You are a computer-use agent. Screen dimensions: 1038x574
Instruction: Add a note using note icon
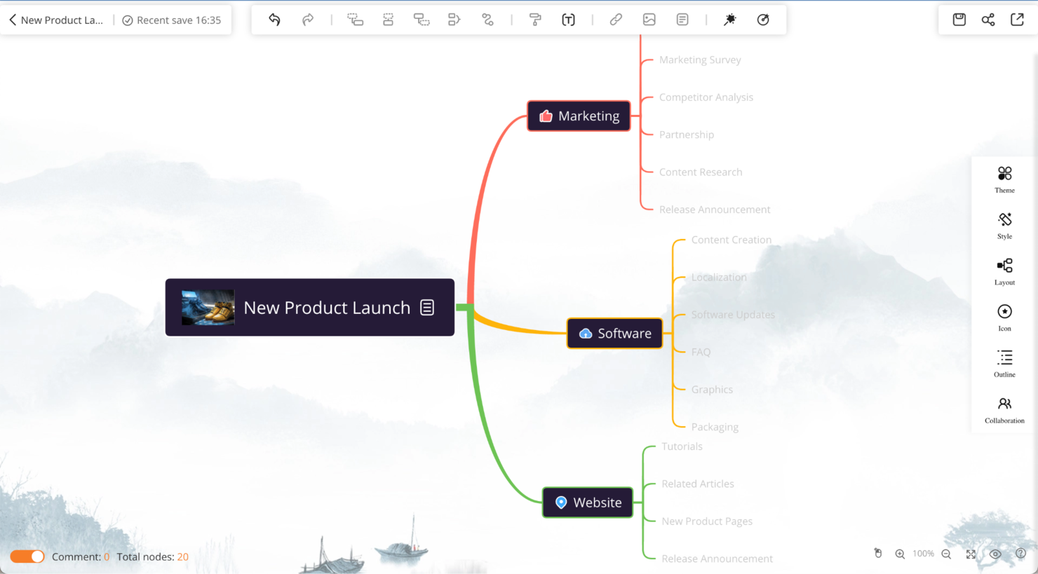click(x=682, y=20)
